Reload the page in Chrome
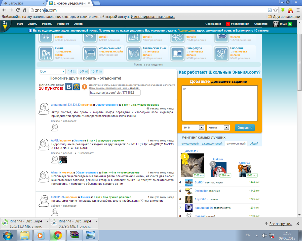 click(x=18, y=10)
